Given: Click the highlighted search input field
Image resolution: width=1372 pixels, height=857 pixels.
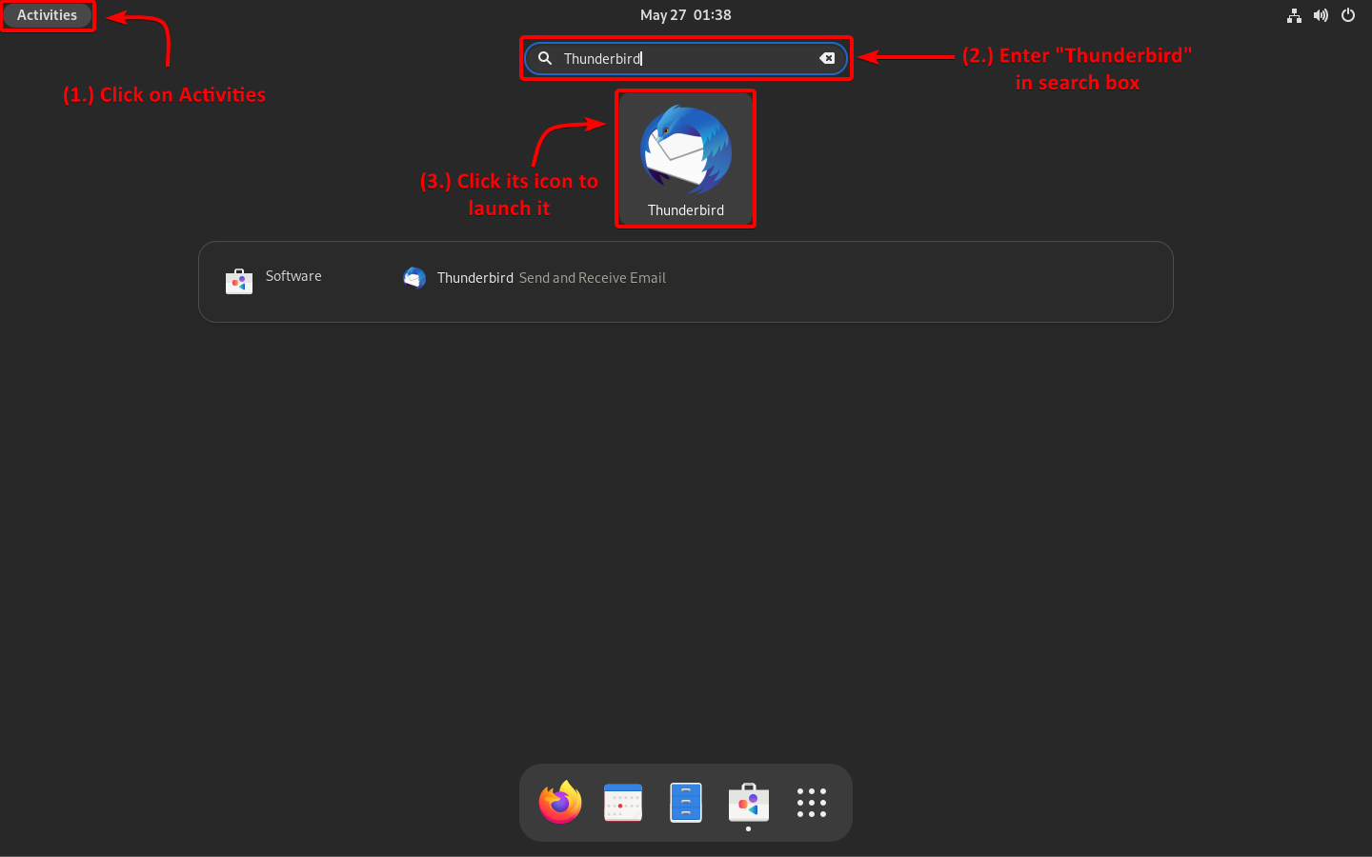Looking at the screenshot, I should (685, 58).
